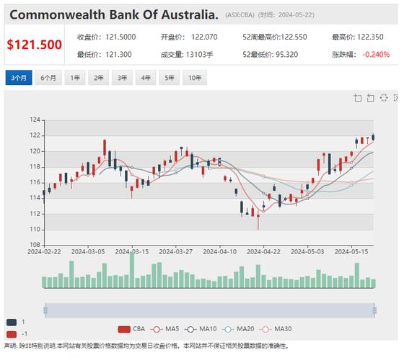The height and width of the screenshot is (360, 404).
Task: Click the 52周最高价 122.550 value
Action: tap(275, 37)
